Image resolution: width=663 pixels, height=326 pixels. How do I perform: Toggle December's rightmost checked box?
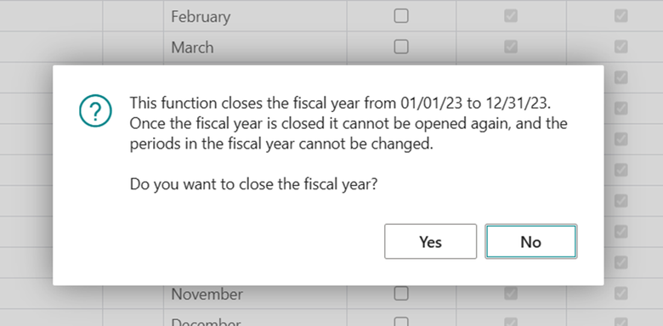tap(620, 323)
